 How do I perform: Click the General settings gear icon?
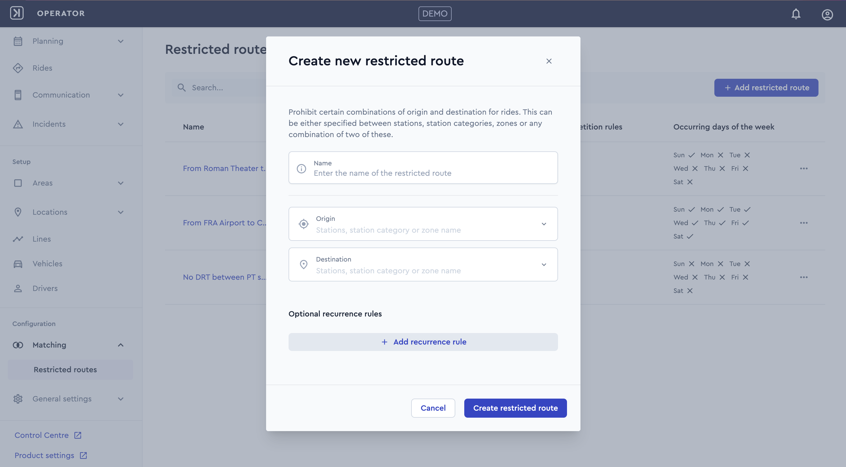(18, 399)
